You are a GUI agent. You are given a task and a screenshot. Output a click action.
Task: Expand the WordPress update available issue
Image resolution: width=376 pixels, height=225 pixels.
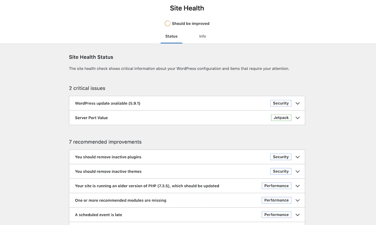point(297,103)
